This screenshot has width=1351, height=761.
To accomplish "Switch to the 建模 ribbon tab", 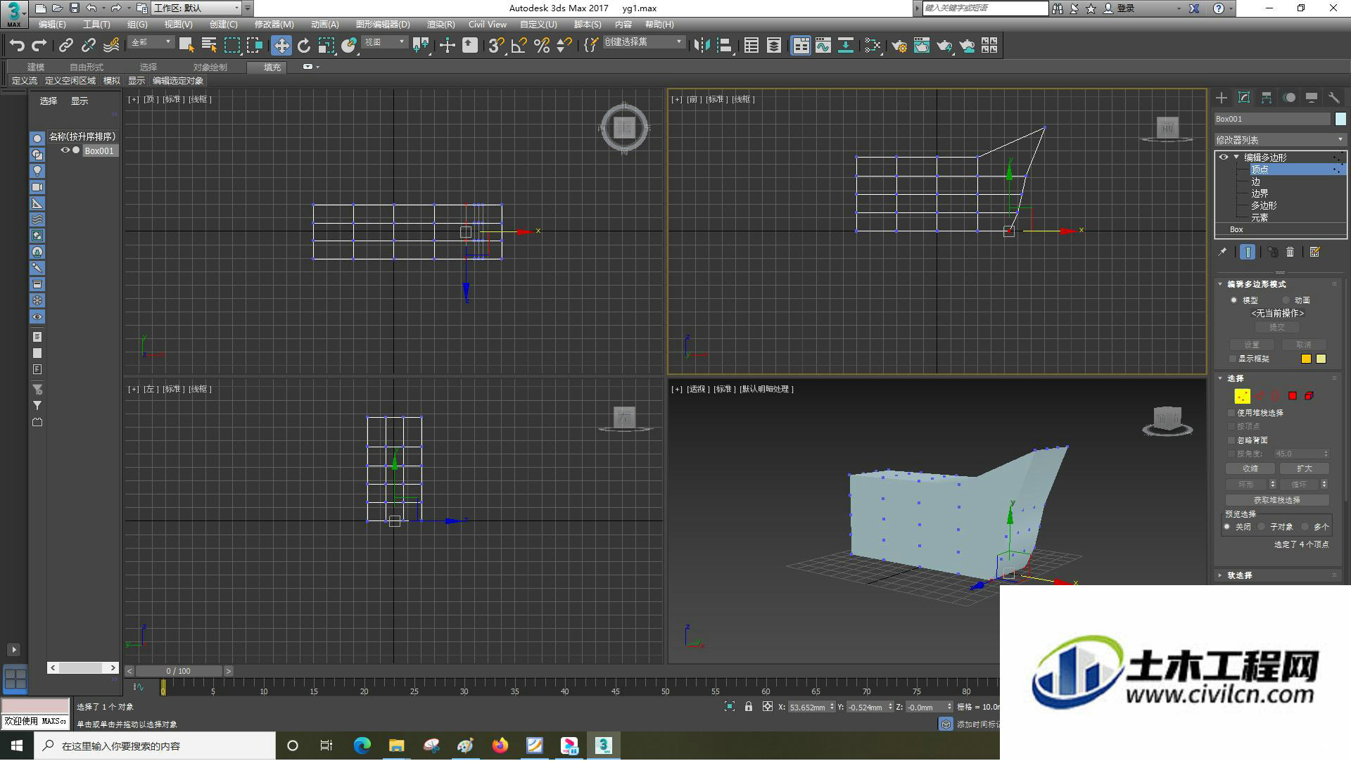I will coord(36,68).
